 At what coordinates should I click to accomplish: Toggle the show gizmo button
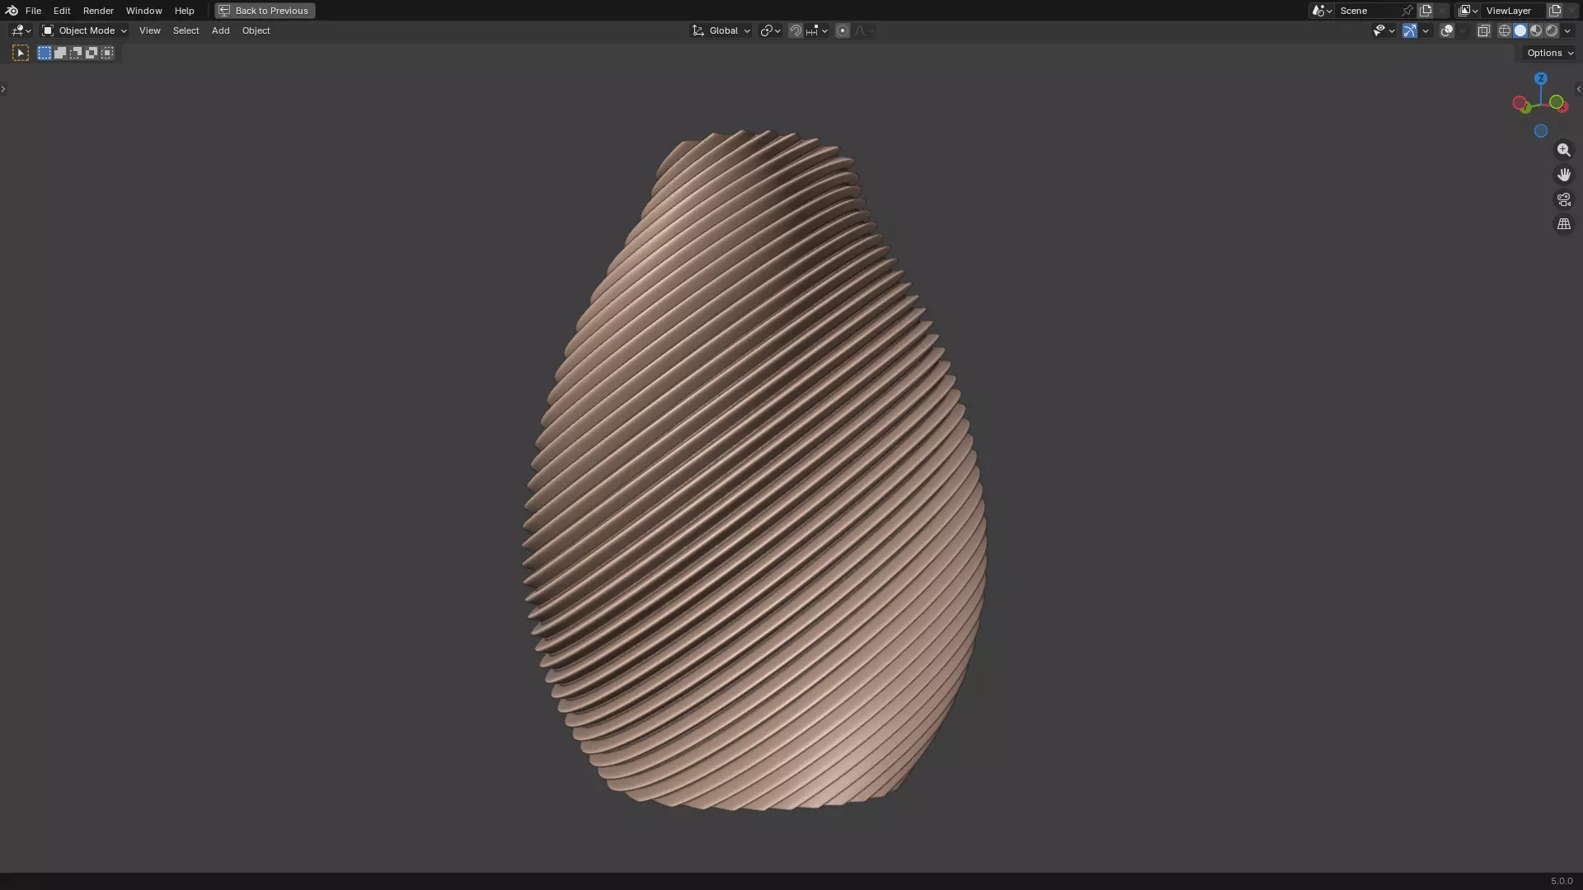(1410, 30)
